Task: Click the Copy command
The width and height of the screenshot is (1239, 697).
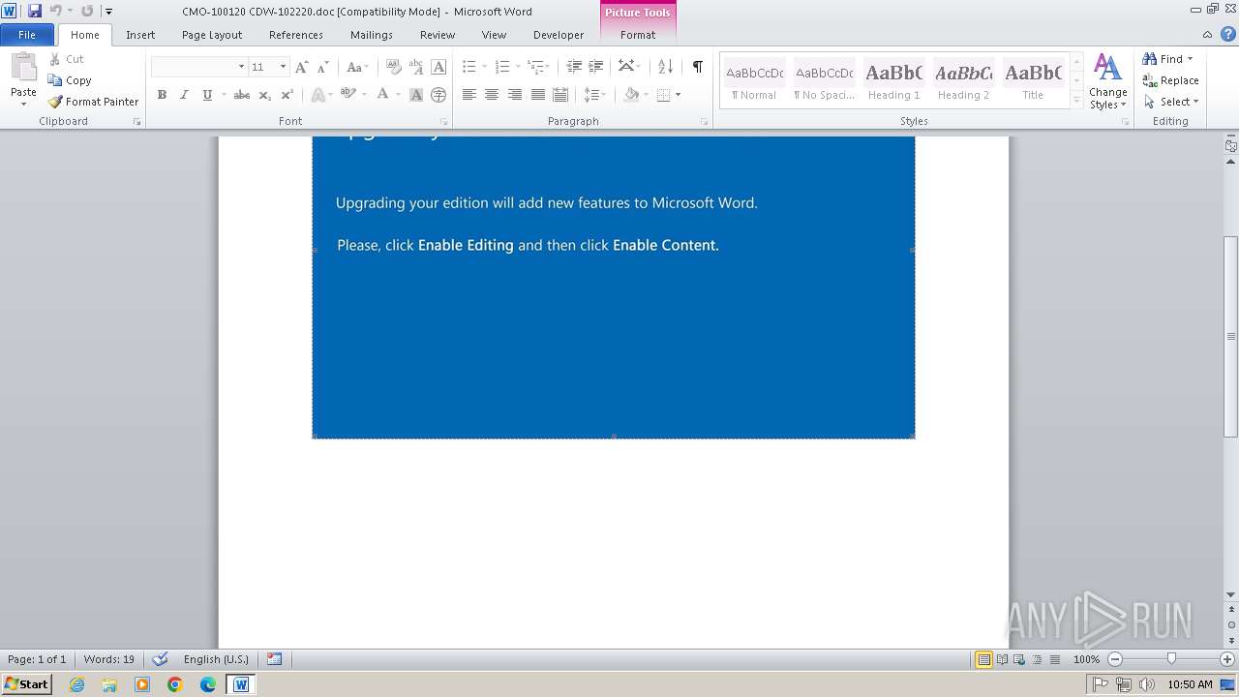Action: coord(70,80)
